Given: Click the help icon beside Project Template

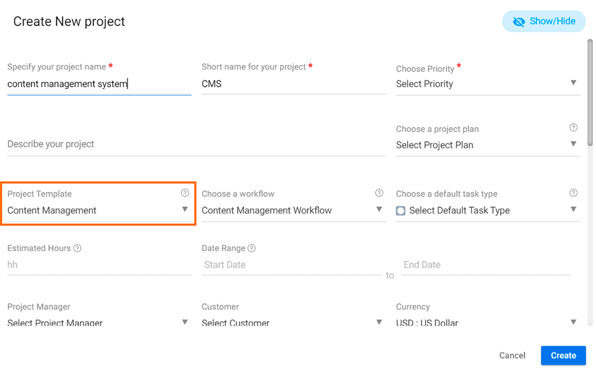Looking at the screenshot, I should (x=185, y=193).
